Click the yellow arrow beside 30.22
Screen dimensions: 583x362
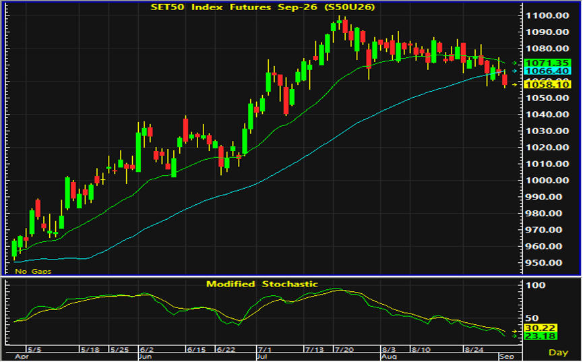point(514,331)
